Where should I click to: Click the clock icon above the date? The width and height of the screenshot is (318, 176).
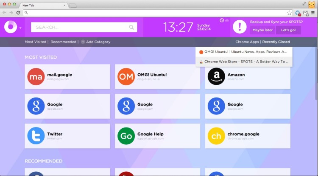click(222, 20)
